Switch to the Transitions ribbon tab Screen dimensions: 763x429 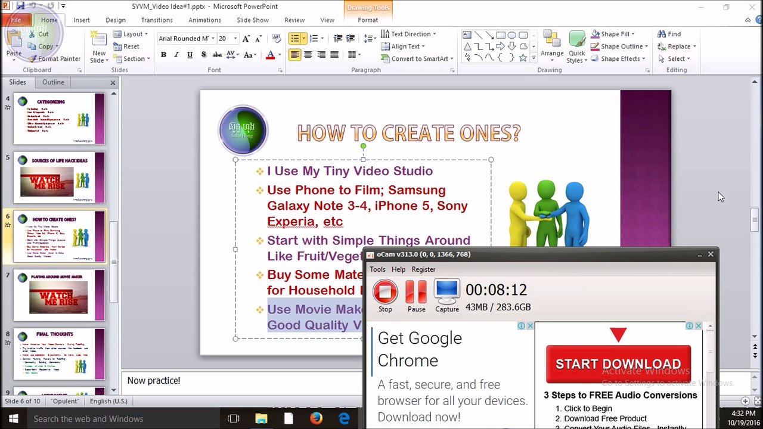[157, 20]
